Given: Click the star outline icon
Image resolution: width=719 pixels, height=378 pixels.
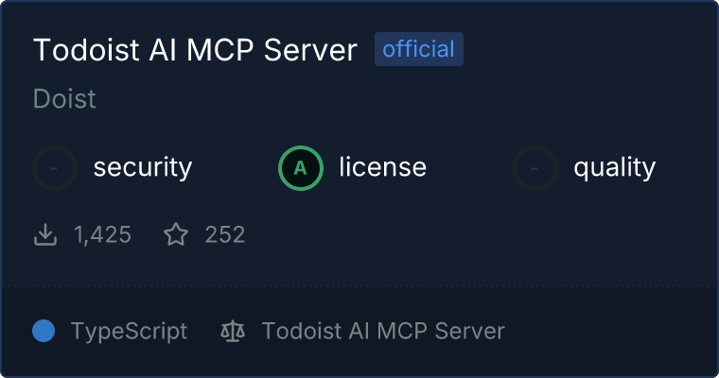Looking at the screenshot, I should tap(176, 234).
